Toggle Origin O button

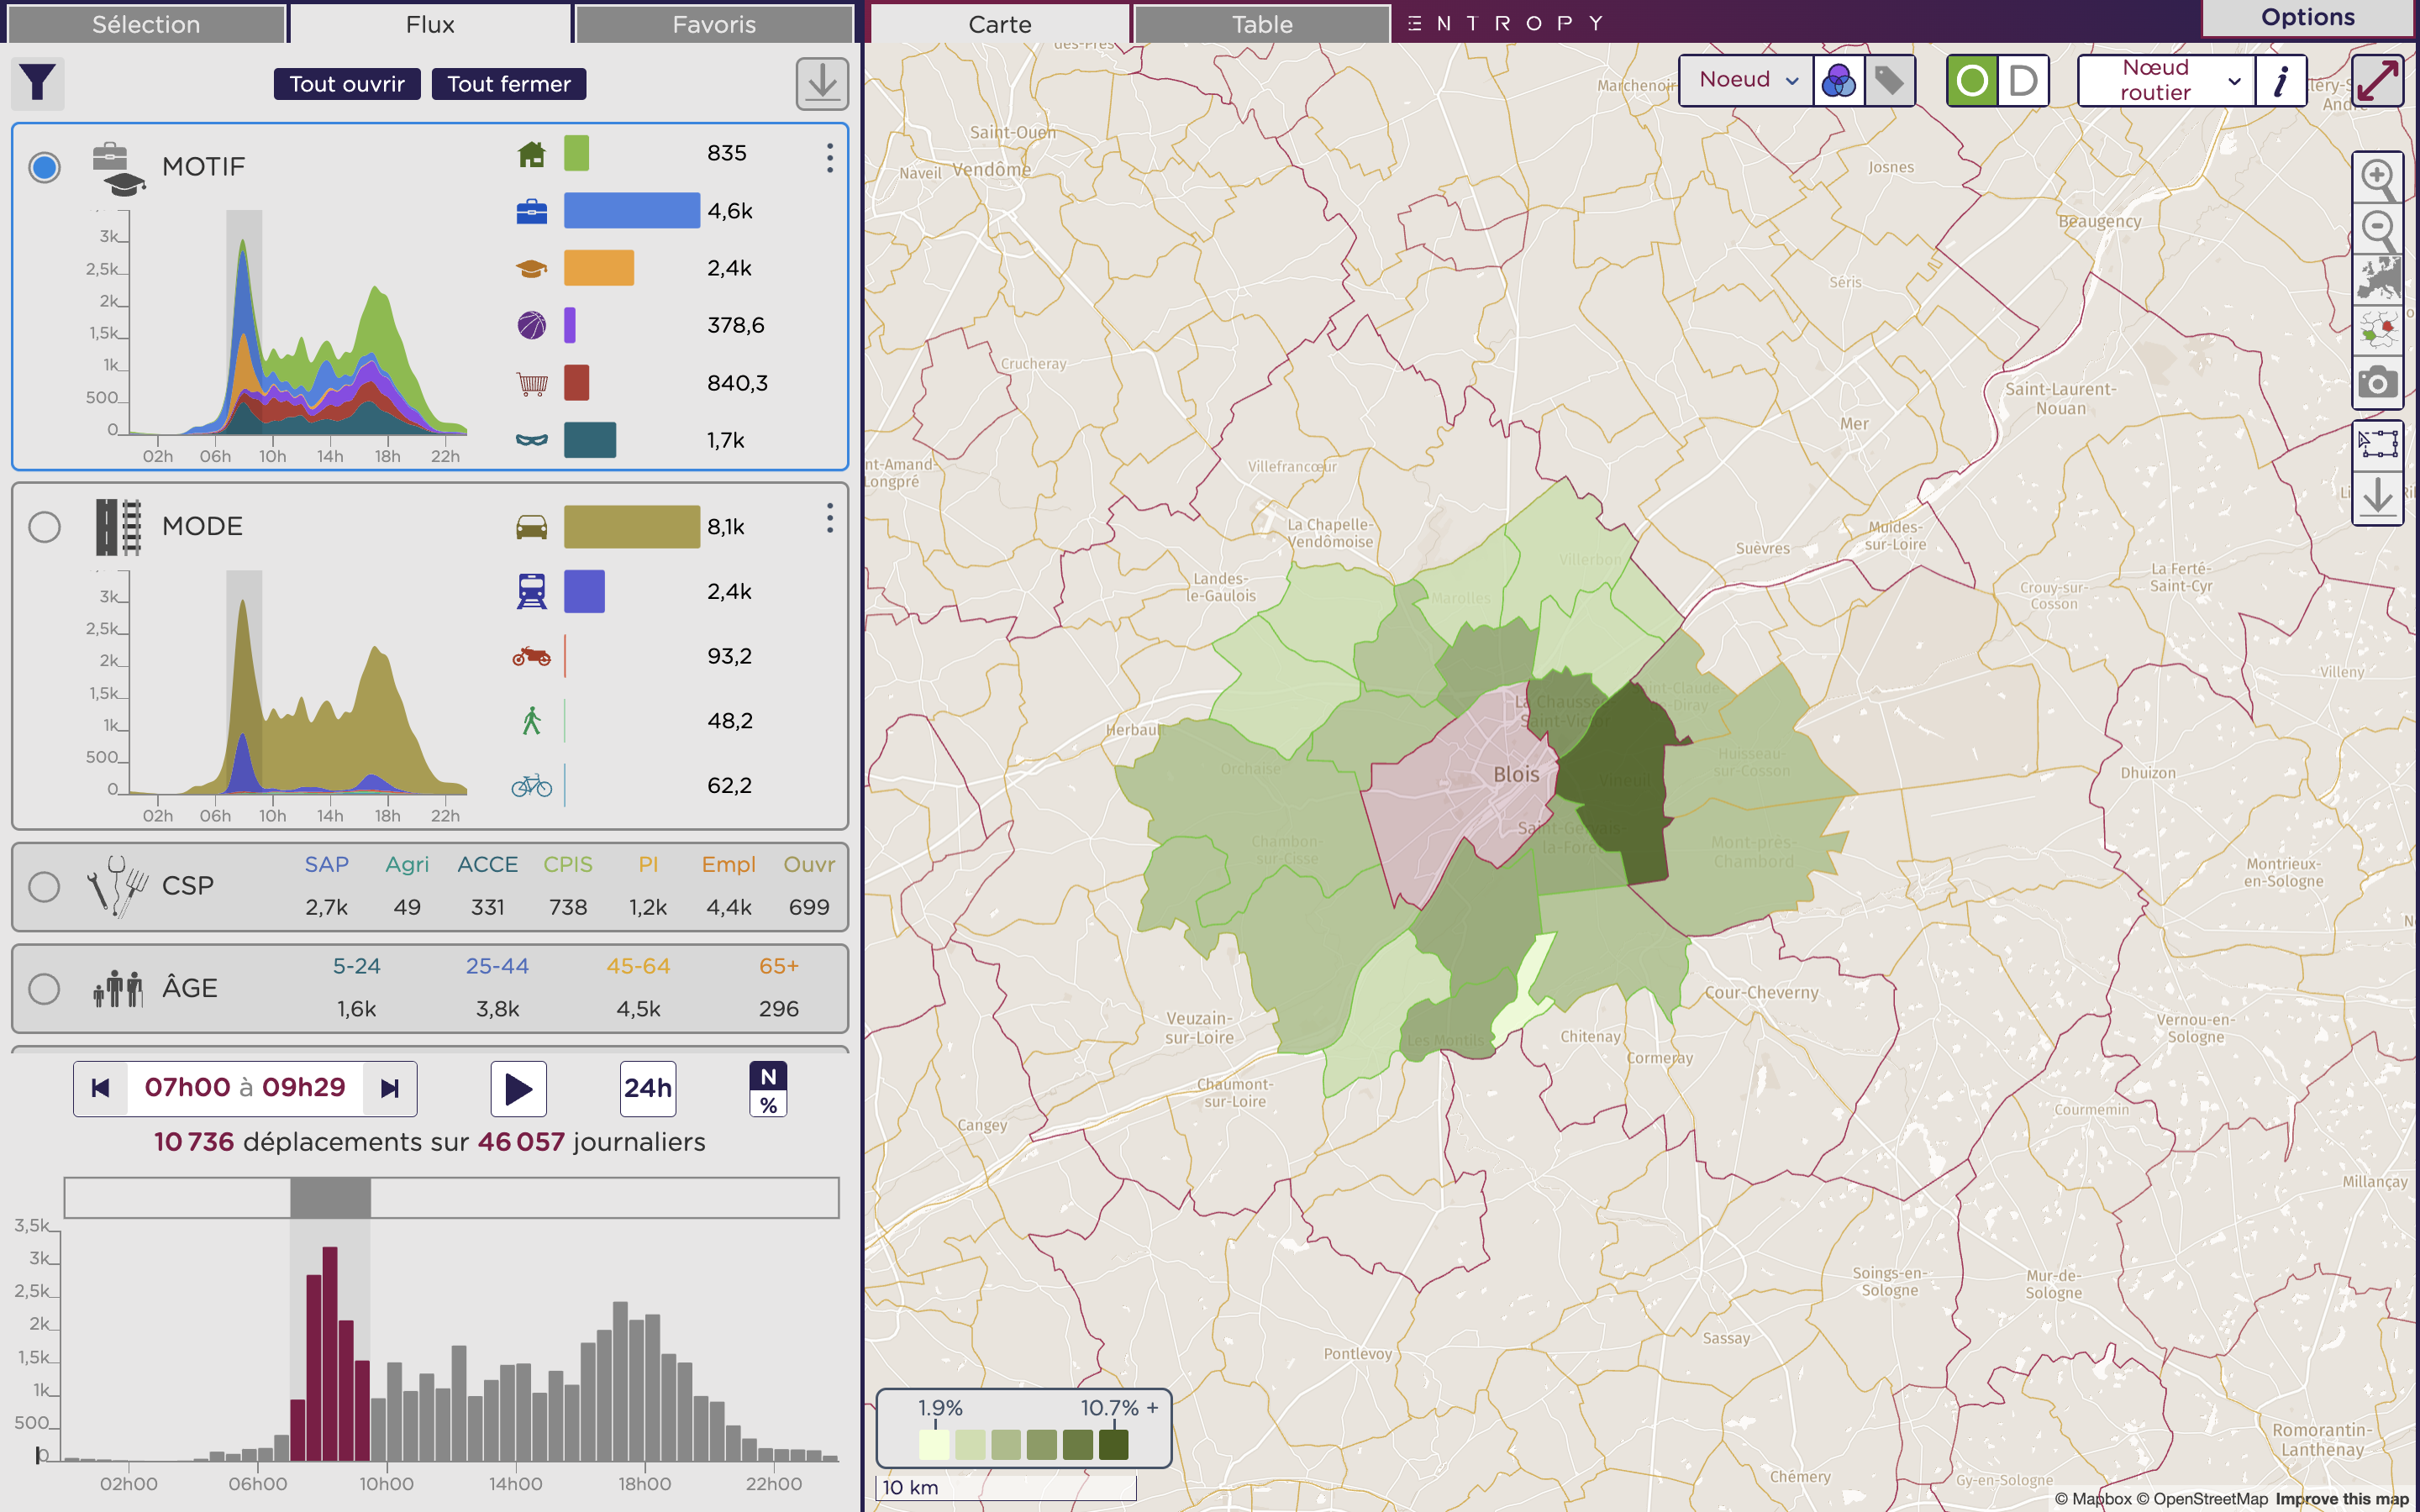tap(1972, 80)
